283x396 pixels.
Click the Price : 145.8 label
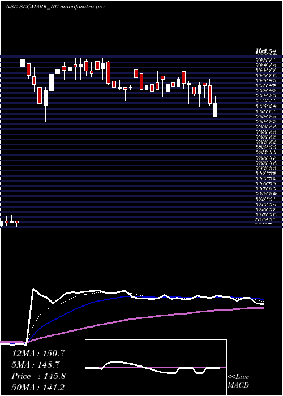pos(38,376)
